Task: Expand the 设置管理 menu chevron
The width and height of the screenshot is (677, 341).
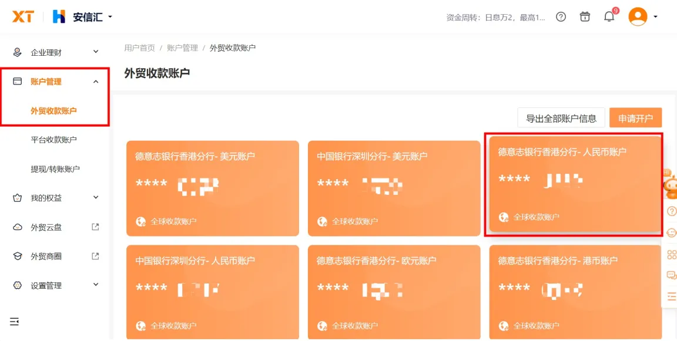Action: [96, 285]
